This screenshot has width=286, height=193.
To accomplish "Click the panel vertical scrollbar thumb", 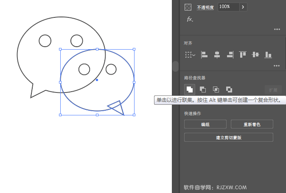I will [x=176, y=66].
